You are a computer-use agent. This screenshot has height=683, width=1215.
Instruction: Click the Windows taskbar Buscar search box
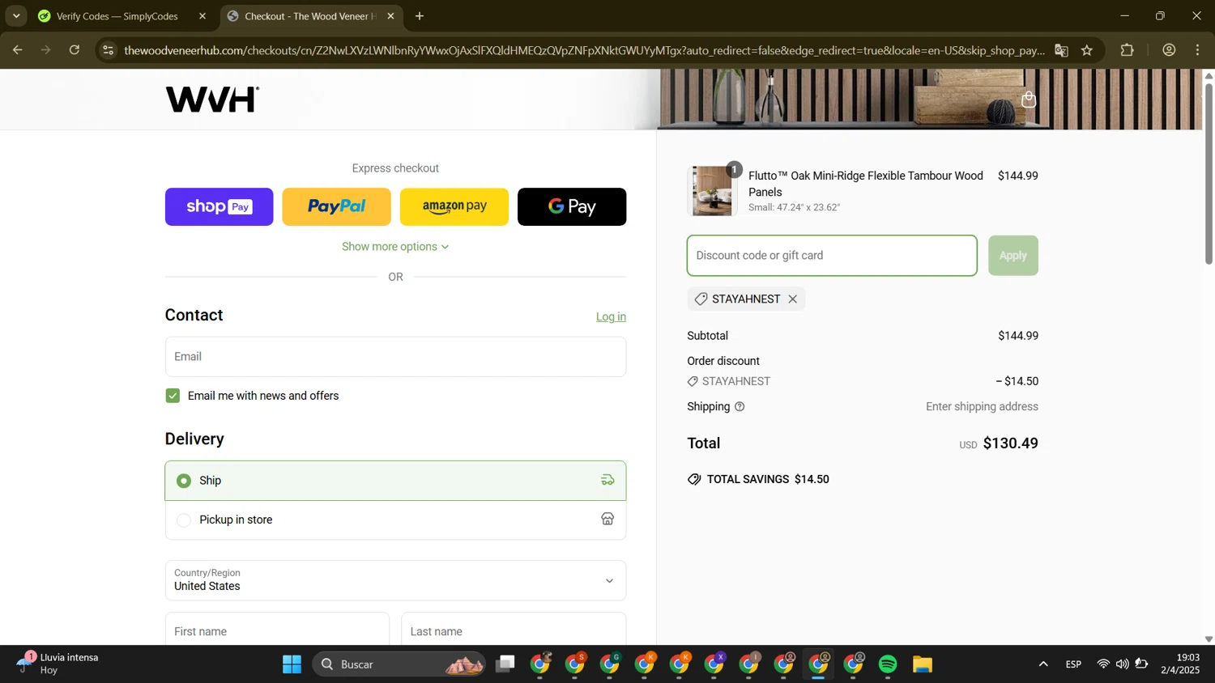click(x=399, y=664)
